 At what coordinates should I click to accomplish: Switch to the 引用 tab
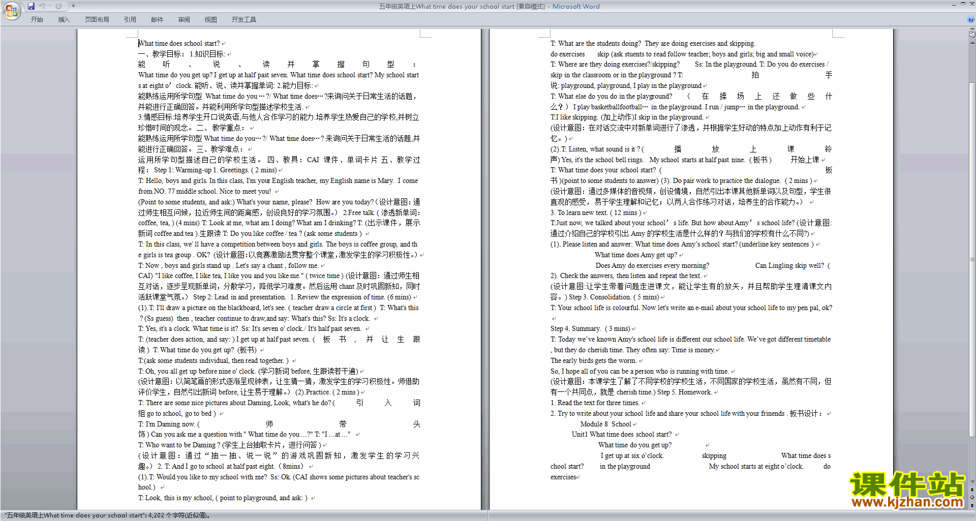[x=130, y=20]
